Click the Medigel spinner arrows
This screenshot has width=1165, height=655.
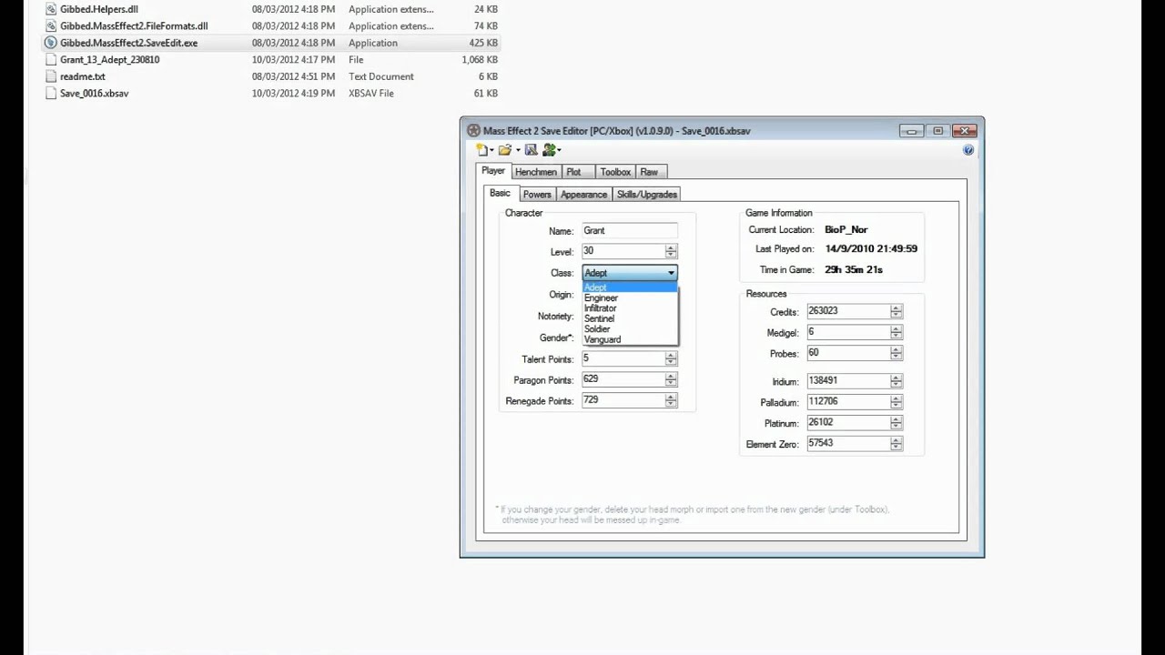(x=897, y=332)
